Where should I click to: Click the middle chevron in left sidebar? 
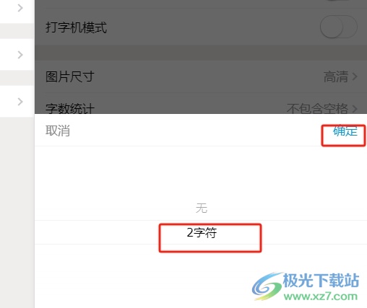pyautogui.click(x=20, y=55)
